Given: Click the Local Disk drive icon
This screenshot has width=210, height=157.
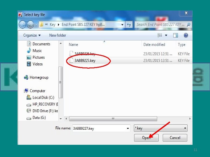Looking at the screenshot, I should click(x=29, y=97).
